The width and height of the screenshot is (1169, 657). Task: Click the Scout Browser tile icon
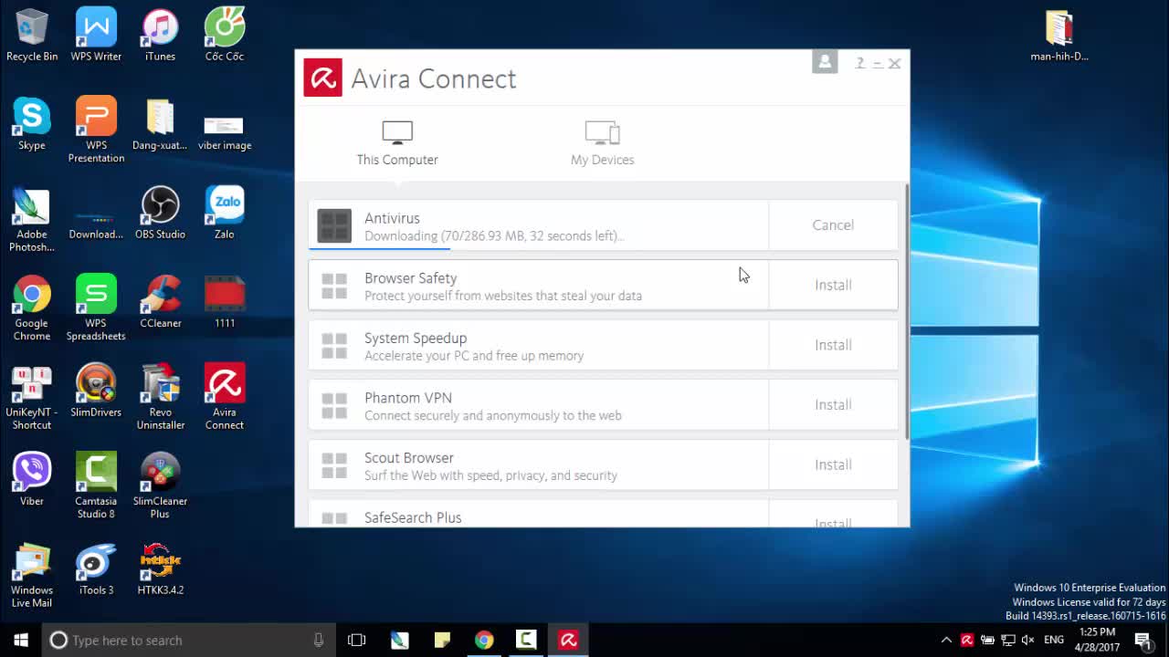pyautogui.click(x=334, y=465)
